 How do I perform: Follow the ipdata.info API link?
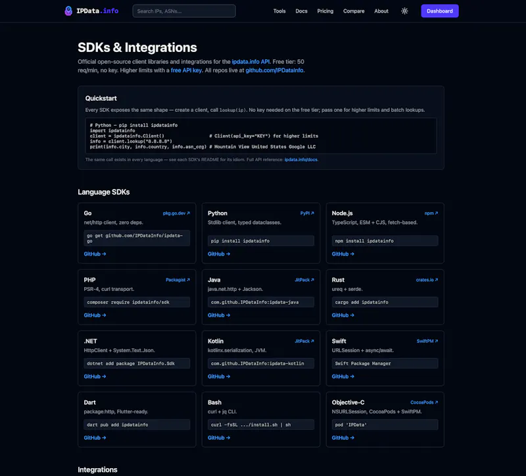click(251, 62)
